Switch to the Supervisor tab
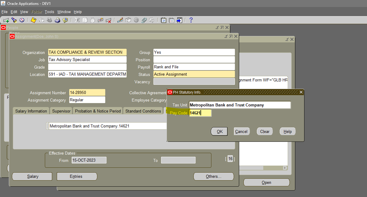The width and height of the screenshot is (367, 197). click(x=61, y=111)
